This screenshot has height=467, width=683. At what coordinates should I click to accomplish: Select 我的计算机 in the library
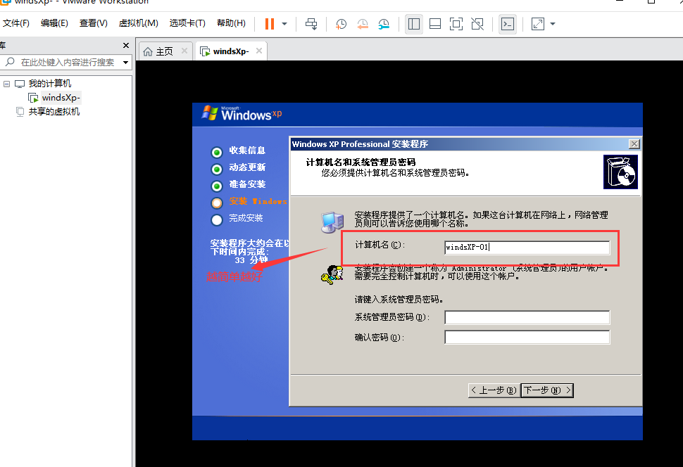click(x=50, y=84)
